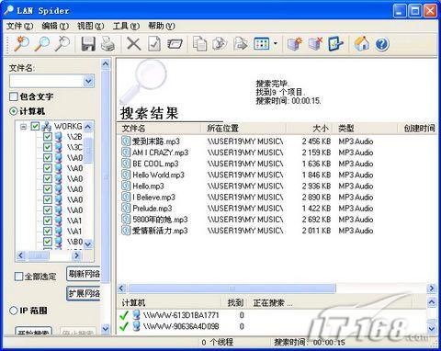Viewport: 441px width, 351px height.
Task: Select the IP 范围 radio button
Action: coord(13,311)
